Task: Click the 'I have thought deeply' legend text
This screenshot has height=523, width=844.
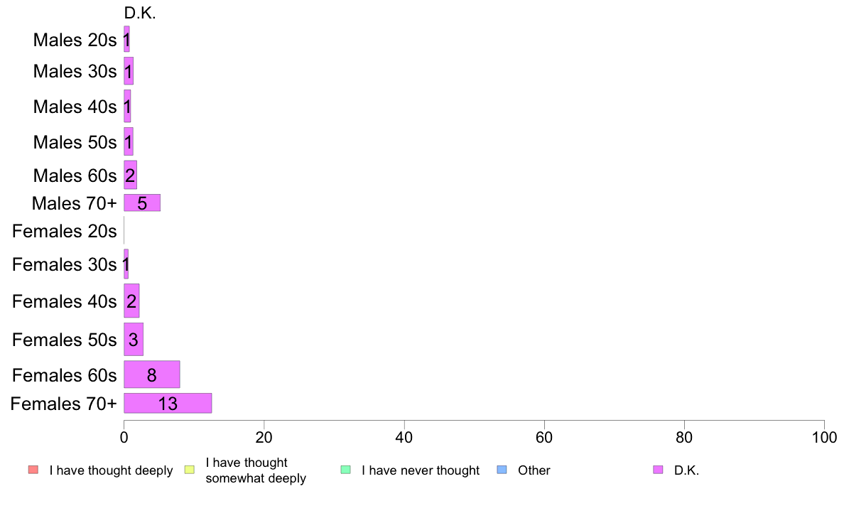Action: point(111,470)
